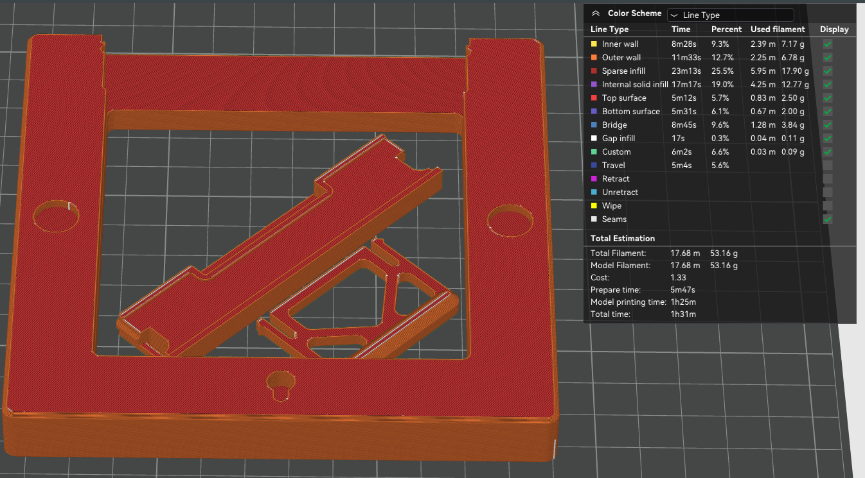Click the Top surface row label
The image size is (865, 478).
(624, 98)
